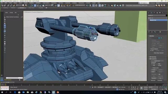Select Preview Selection Off radio
168x94 pixels.
tap(151, 50)
